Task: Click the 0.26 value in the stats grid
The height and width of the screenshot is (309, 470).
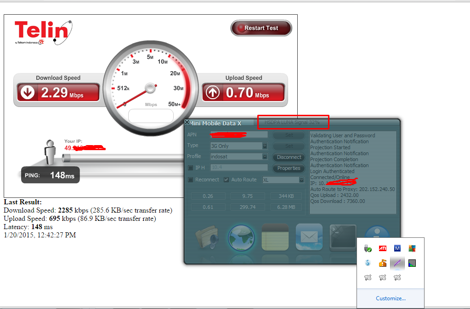Action: coord(208,196)
